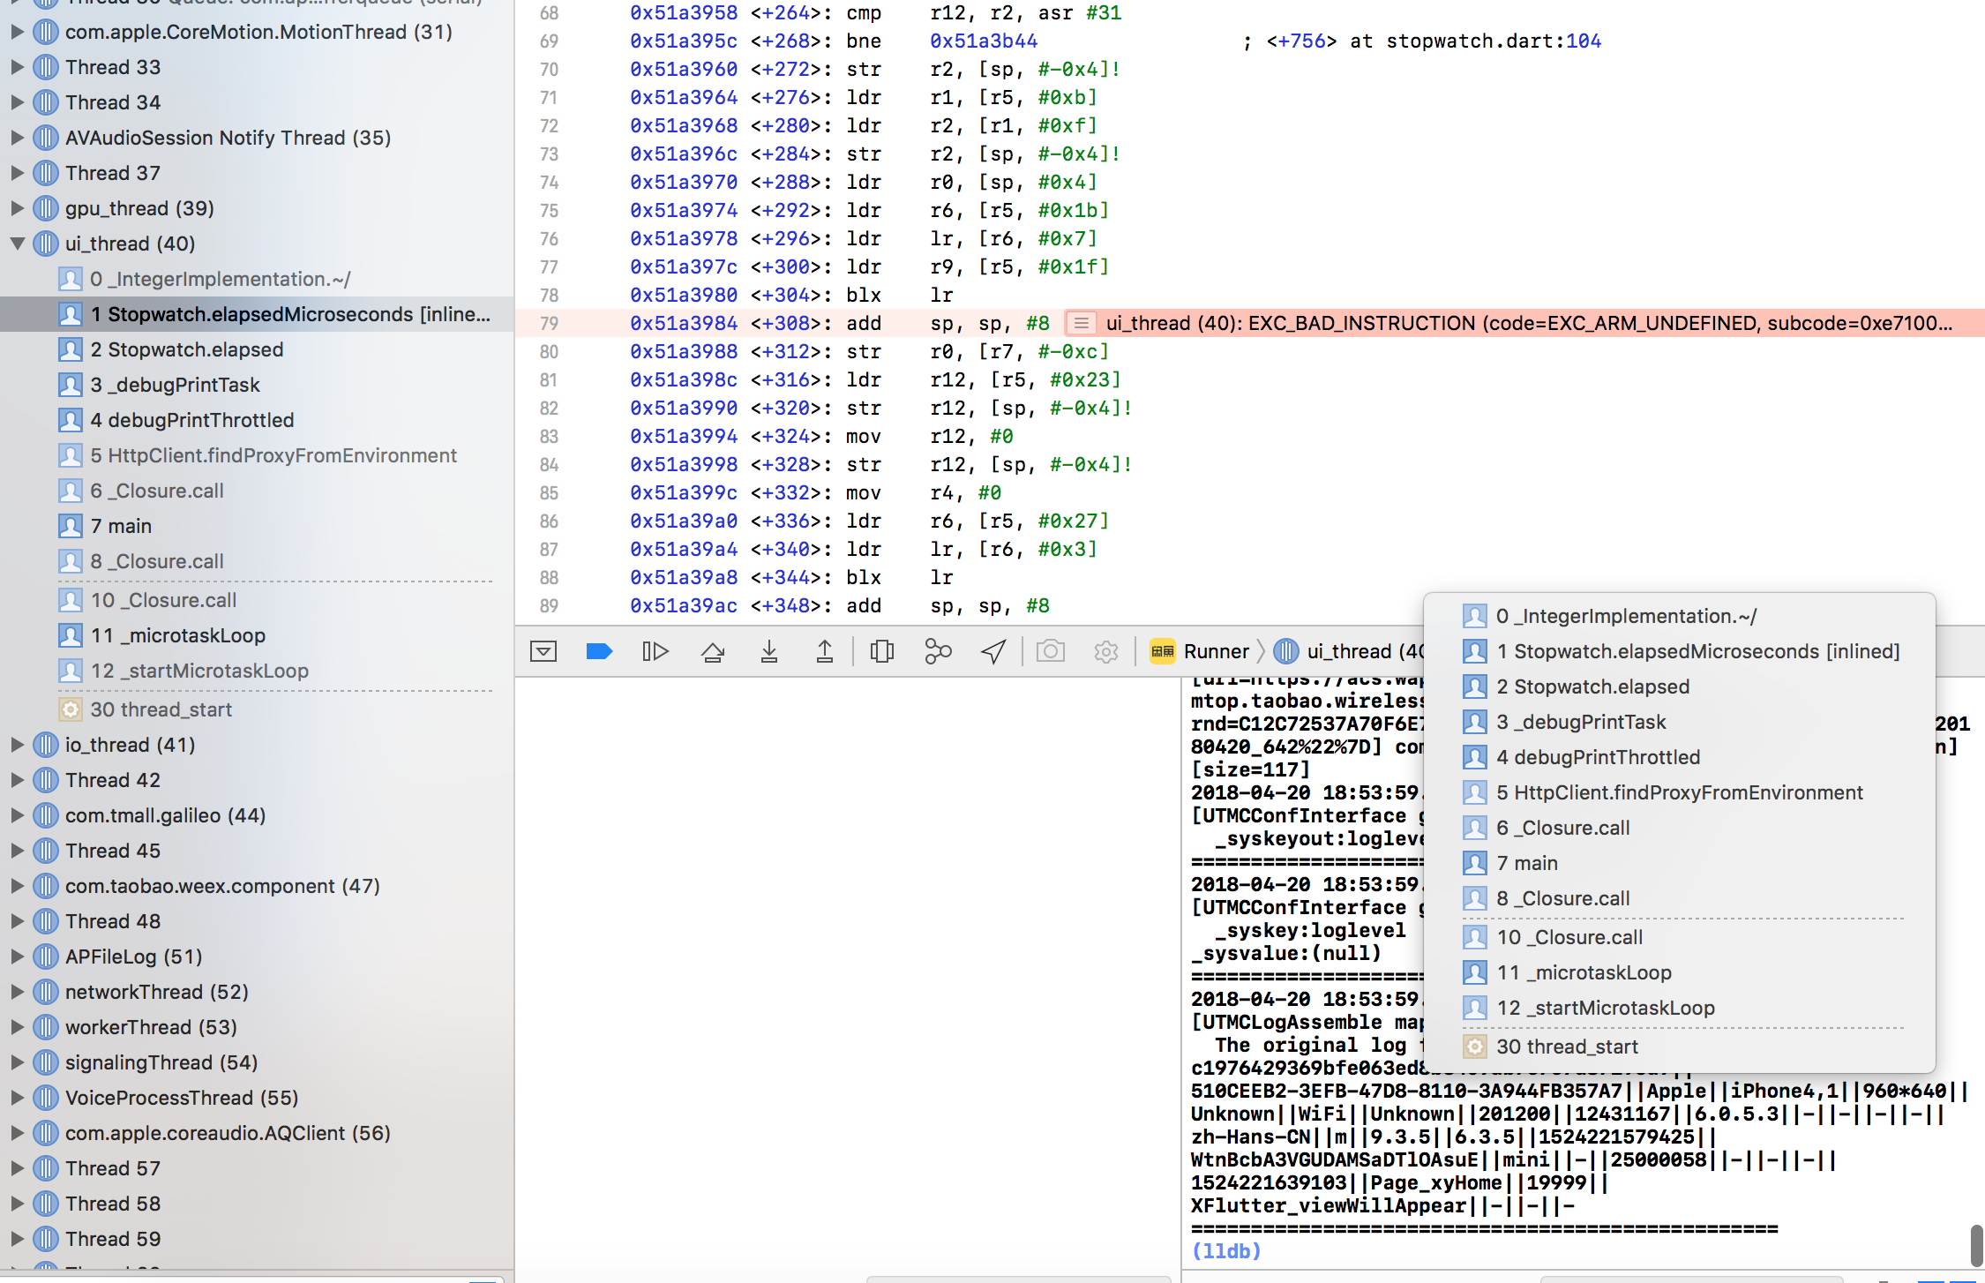Open the debug area settings gear

[x=1105, y=651]
